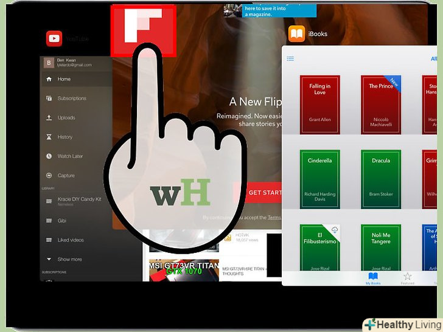Screen dimensions: 443x332
Task: Click the blue save into a magazine tooltip
Action: point(279,11)
